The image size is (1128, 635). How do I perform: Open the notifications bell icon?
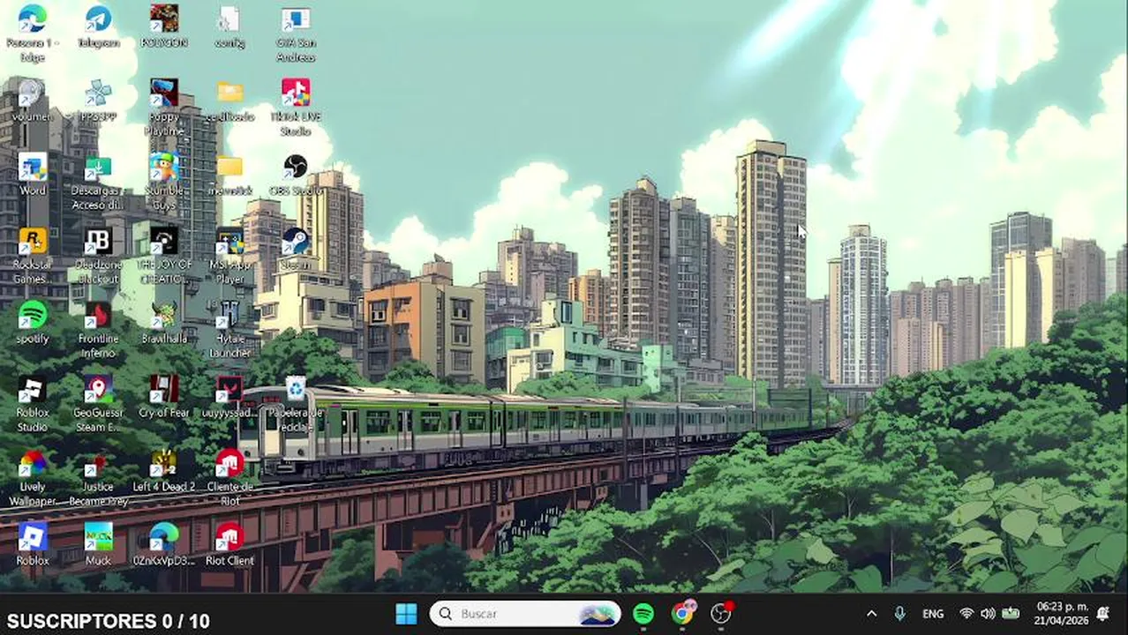click(1103, 614)
